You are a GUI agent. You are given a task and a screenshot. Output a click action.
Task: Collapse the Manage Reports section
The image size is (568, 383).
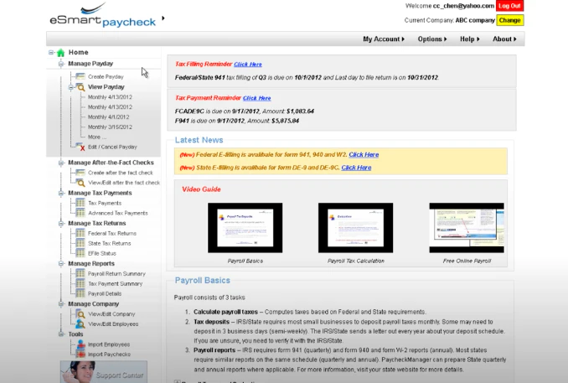(x=61, y=263)
